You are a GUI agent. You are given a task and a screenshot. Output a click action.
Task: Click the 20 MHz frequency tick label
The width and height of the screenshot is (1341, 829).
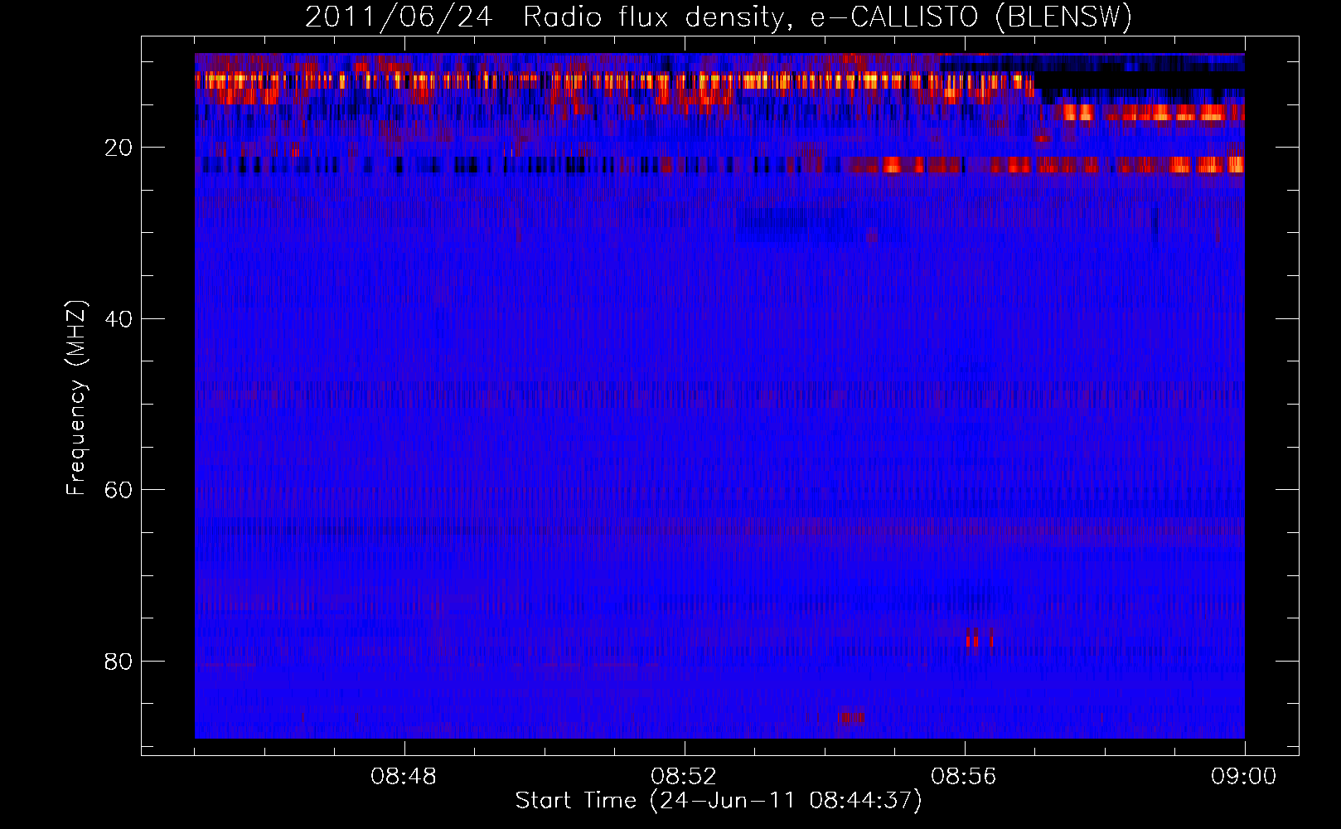click(x=119, y=148)
